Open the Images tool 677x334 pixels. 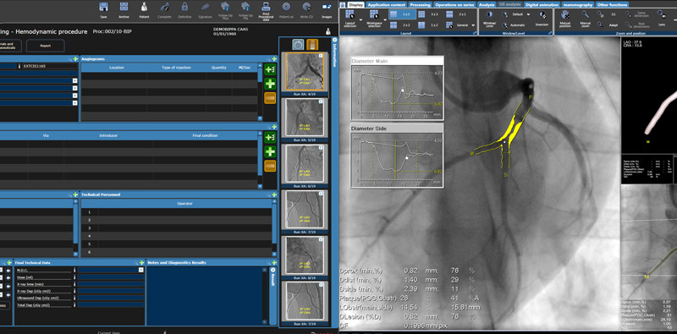[x=327, y=8]
